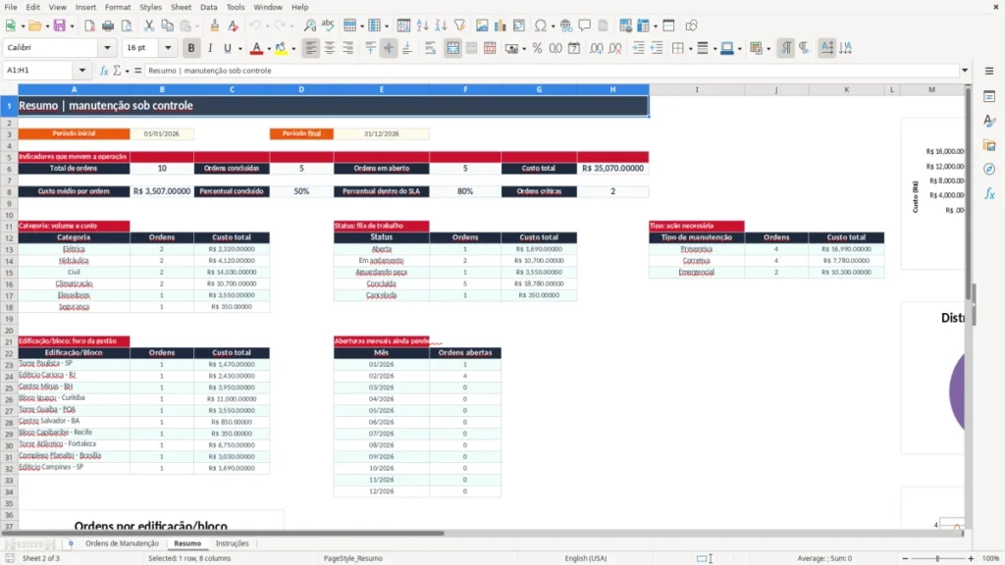
Task: Expand the formula bar
Action: click(965, 71)
